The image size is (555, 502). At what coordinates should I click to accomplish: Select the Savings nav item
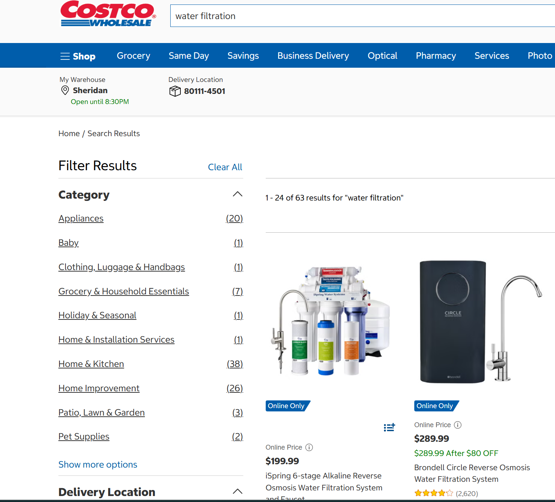coord(243,56)
